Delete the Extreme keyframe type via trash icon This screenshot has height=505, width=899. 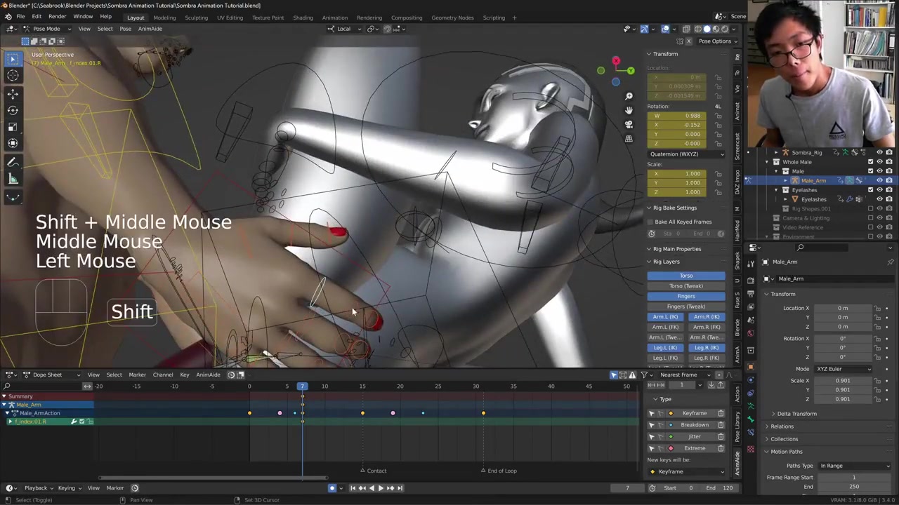721,448
